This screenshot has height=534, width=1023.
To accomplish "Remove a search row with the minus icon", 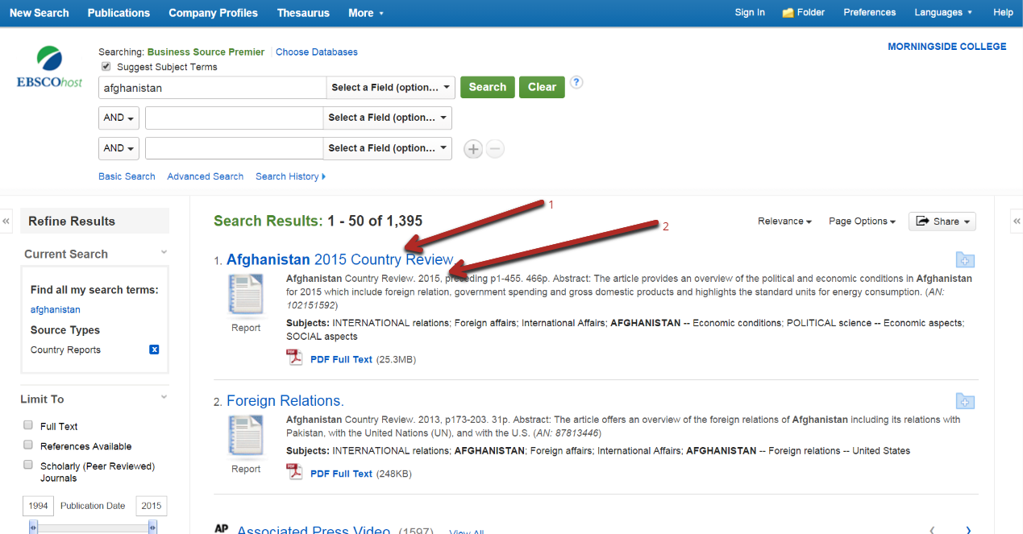I will point(495,149).
